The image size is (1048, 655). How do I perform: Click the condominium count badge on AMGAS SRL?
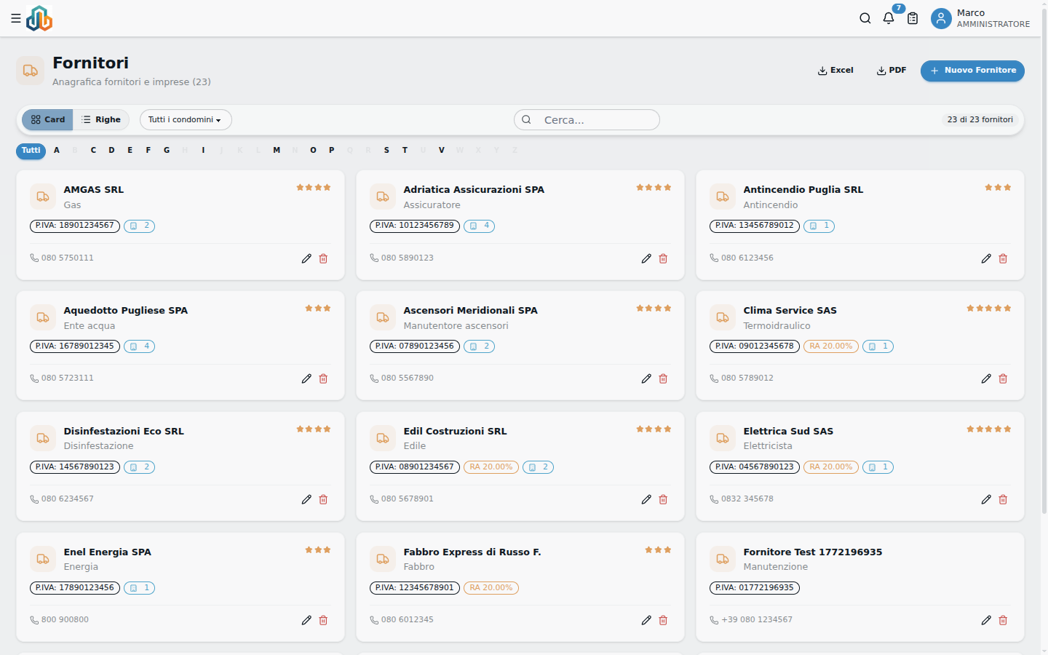(x=139, y=226)
